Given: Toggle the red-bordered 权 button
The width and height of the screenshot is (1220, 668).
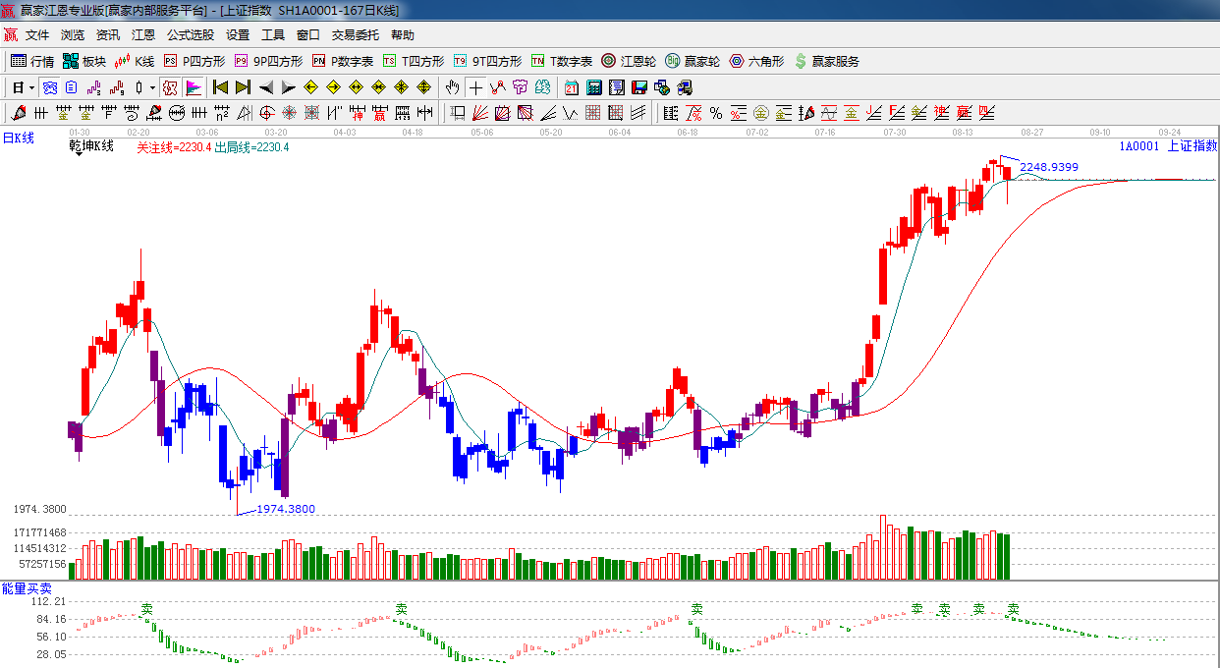Looking at the screenshot, I should tap(170, 87).
